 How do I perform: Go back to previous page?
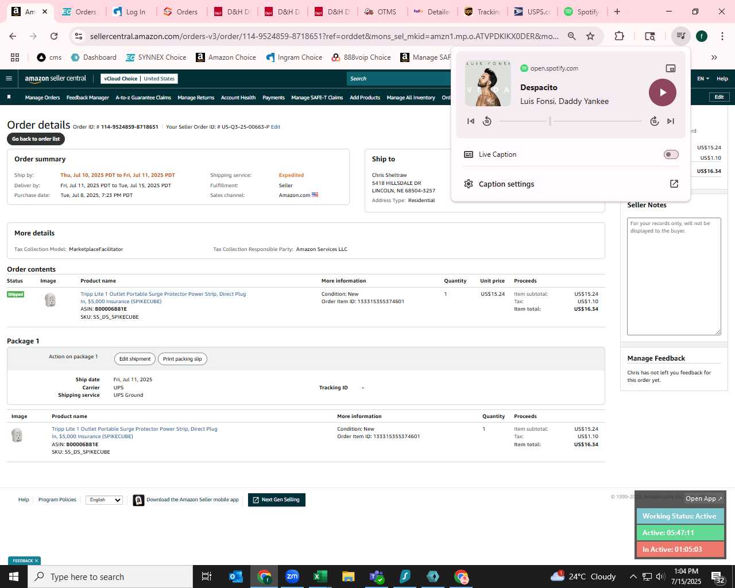[x=13, y=36]
